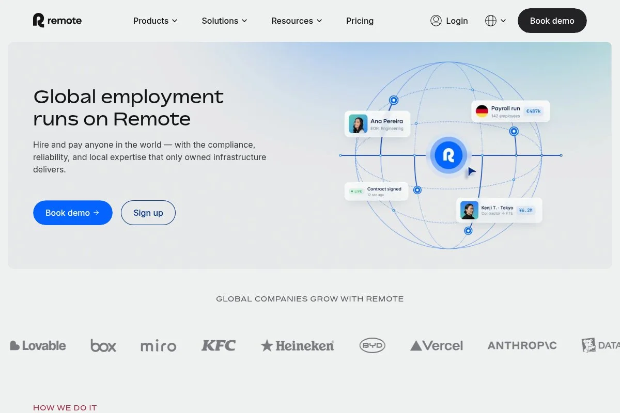
Task: Click the LIVE status badge
Action: click(357, 191)
